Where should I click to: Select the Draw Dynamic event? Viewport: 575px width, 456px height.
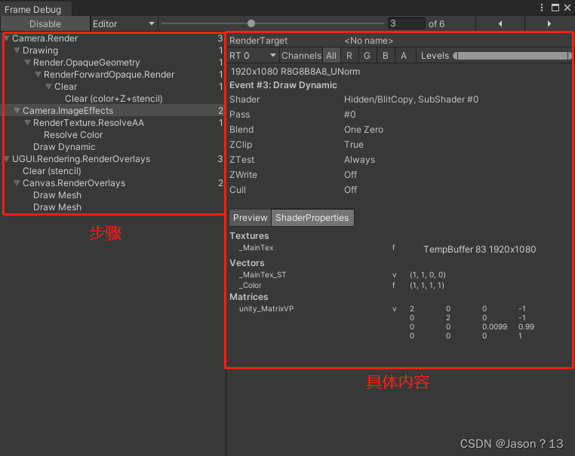click(x=64, y=147)
